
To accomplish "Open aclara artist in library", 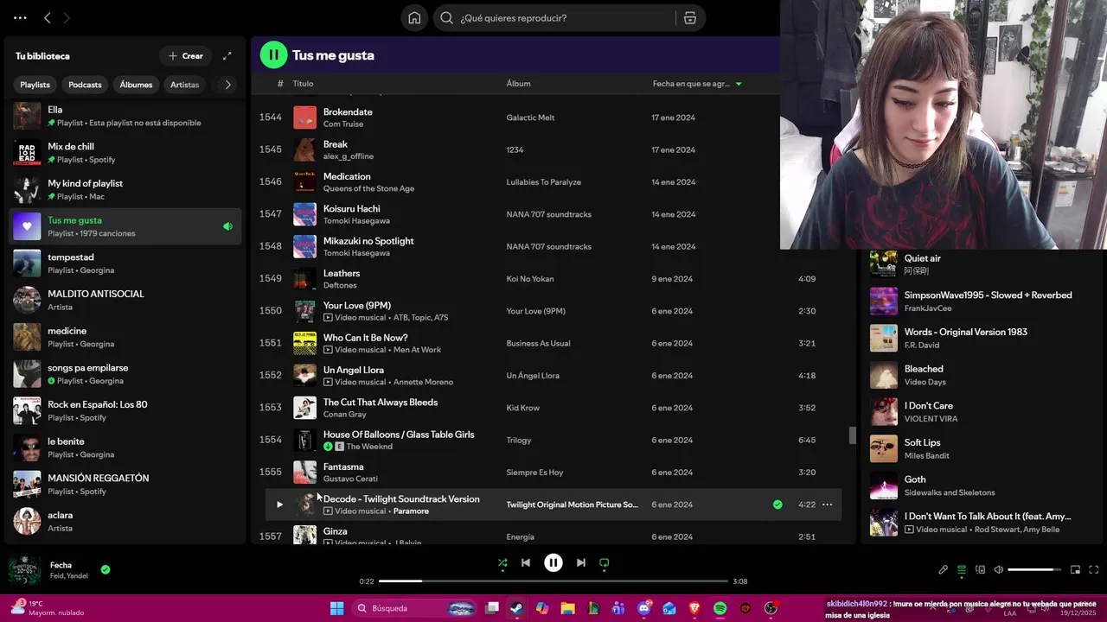I will pos(125,522).
